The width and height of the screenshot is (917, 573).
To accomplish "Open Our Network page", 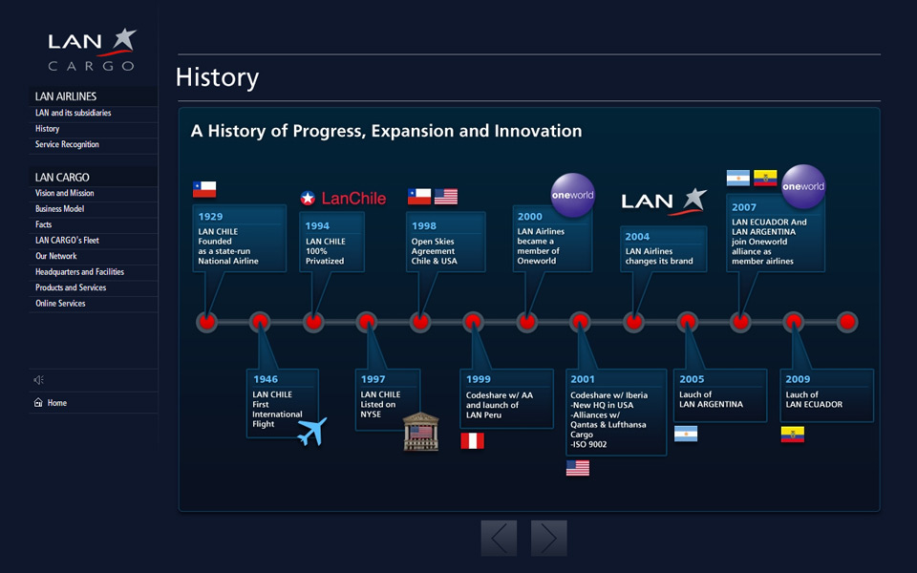I will click(93, 256).
